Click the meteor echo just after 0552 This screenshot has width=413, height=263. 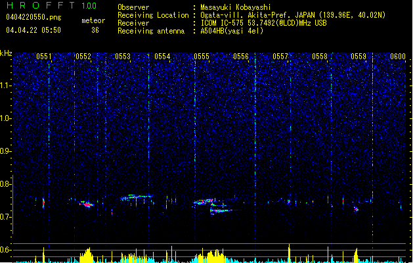(x=87, y=204)
